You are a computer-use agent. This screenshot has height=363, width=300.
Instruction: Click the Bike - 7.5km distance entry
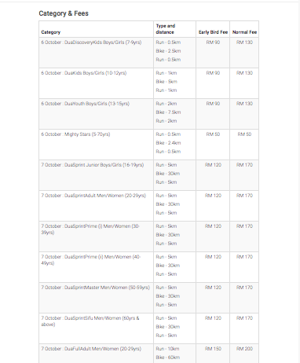[x=168, y=112]
